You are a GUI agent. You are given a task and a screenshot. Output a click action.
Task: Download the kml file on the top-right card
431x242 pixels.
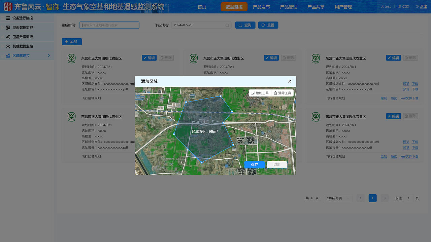(x=415, y=84)
